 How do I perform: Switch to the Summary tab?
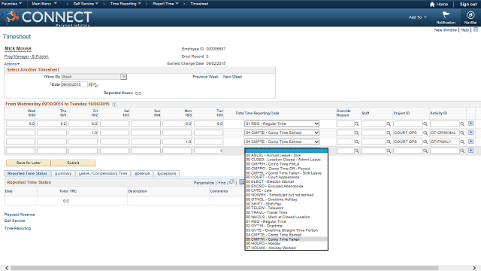coord(63,174)
